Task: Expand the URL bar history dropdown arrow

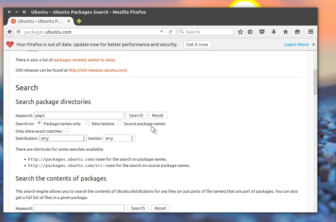Action: click(x=161, y=32)
